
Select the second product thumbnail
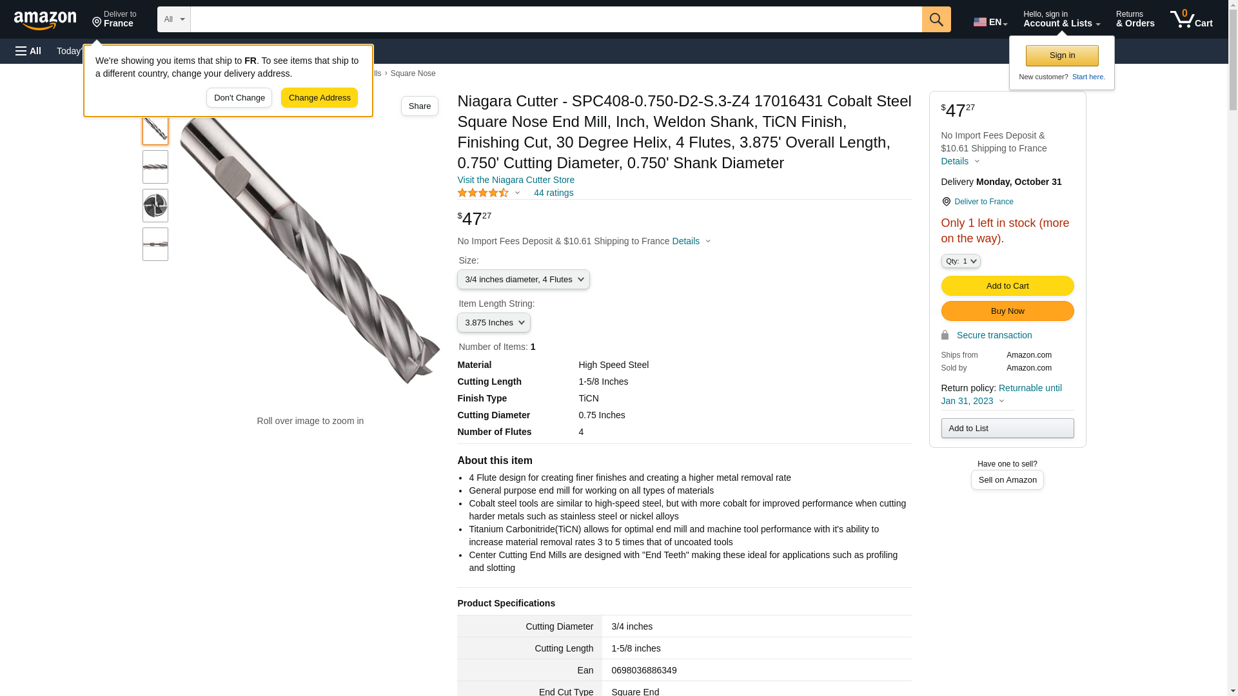(x=155, y=167)
